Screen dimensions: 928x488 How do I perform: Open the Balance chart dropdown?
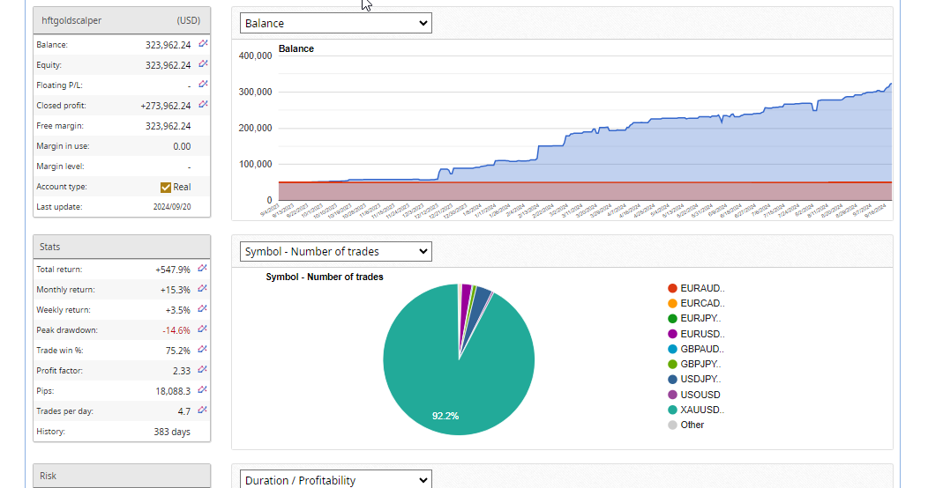coord(335,23)
